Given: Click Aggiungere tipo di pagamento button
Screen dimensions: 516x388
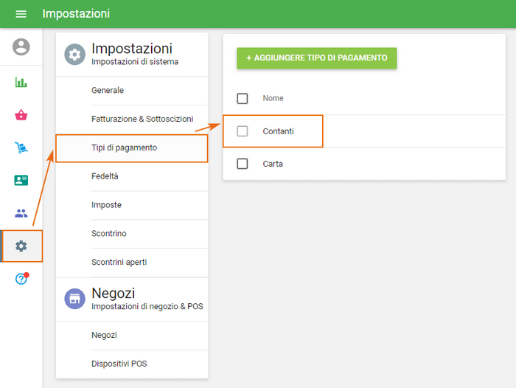Looking at the screenshot, I should click(x=316, y=58).
